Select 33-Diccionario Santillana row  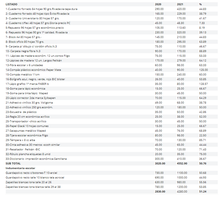pyautogui.click(x=112, y=159)
